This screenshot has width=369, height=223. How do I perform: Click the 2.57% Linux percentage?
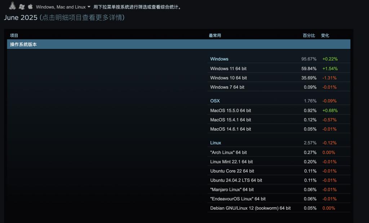point(310,143)
